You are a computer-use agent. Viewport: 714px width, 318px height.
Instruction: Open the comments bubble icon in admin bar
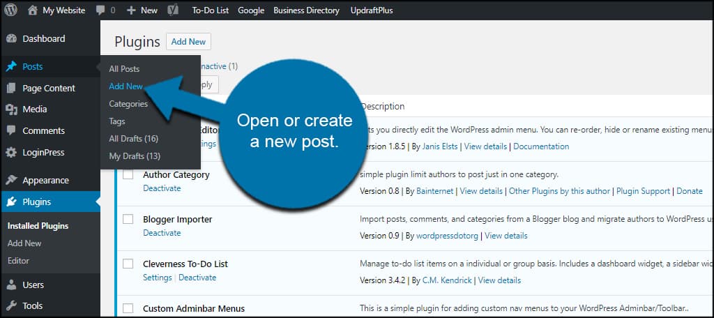point(100,10)
